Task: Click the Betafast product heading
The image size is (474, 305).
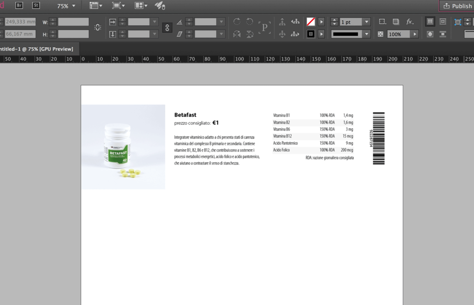Action: coord(185,115)
